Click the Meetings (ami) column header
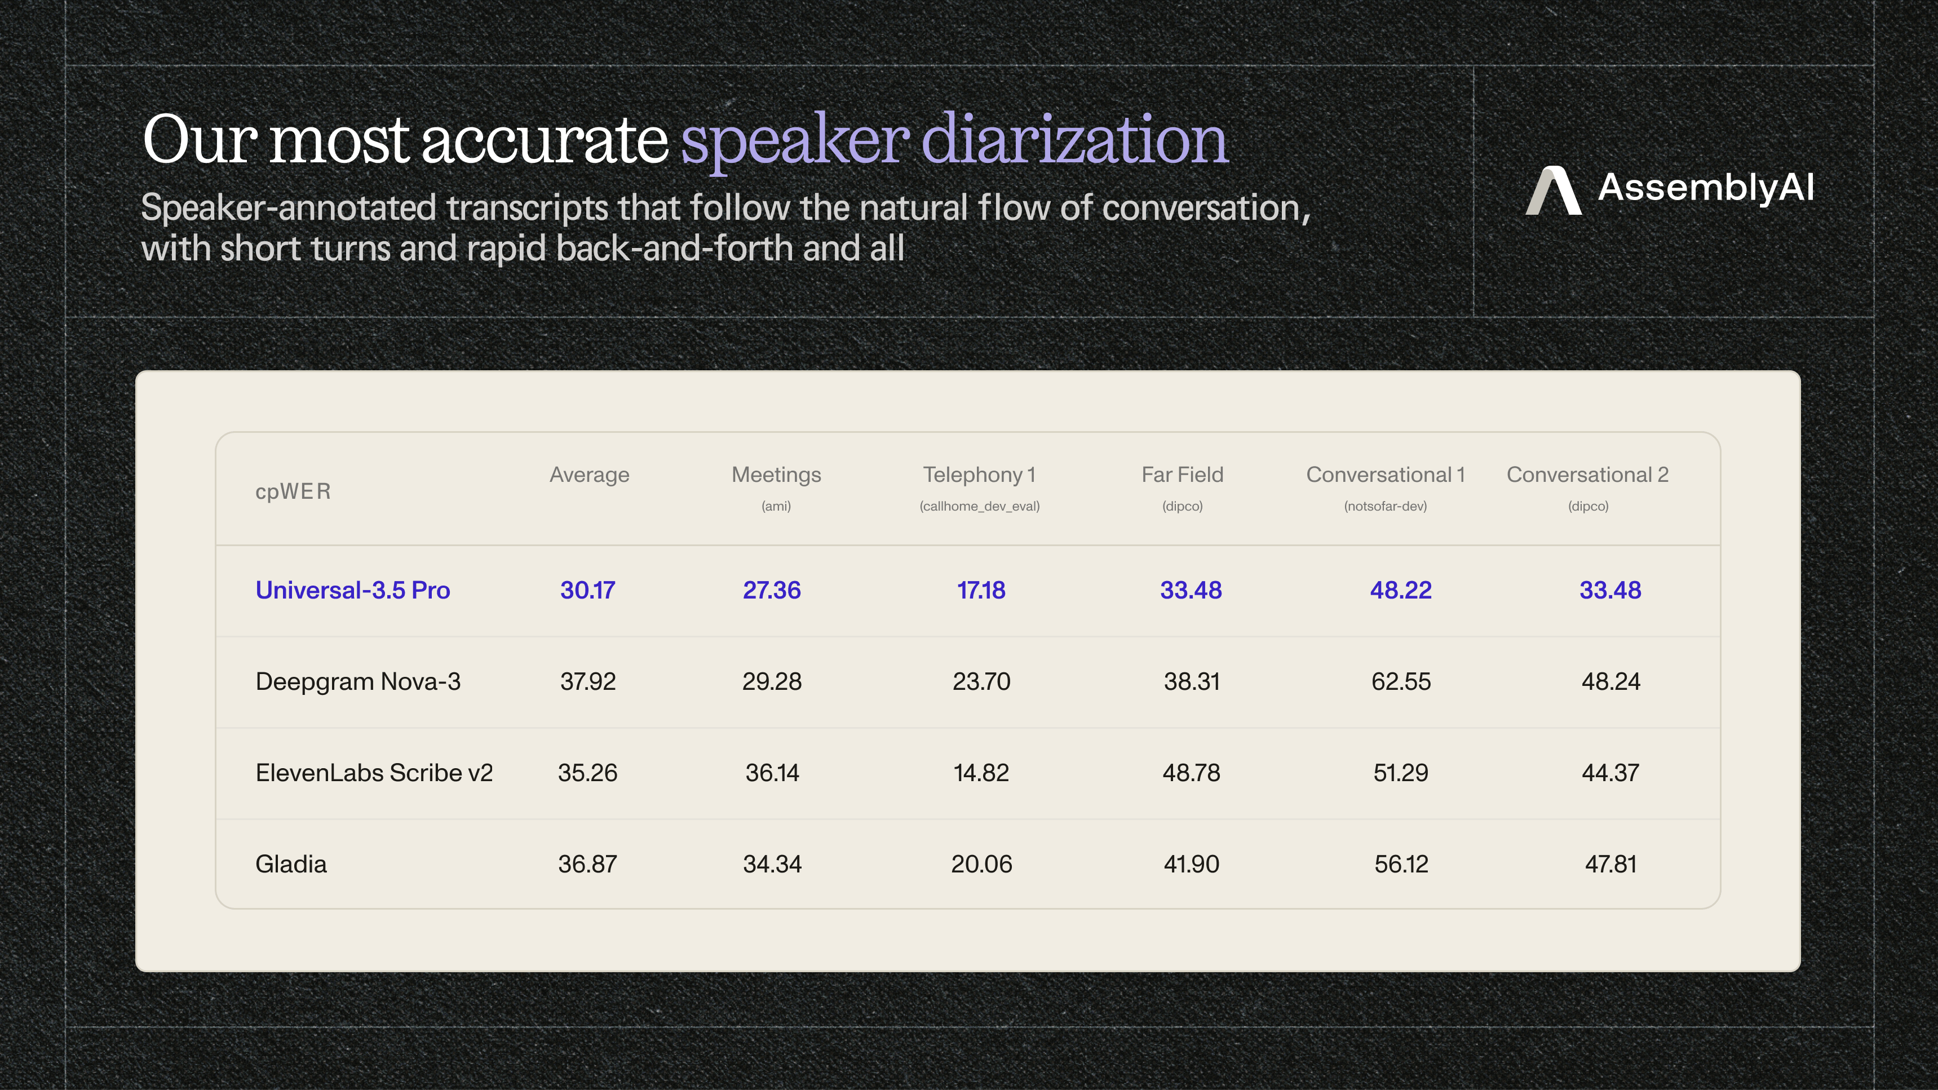The height and width of the screenshot is (1090, 1938). (776, 488)
